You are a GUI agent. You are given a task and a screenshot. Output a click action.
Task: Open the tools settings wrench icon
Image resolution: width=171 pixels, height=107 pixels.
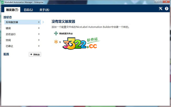[160, 8]
